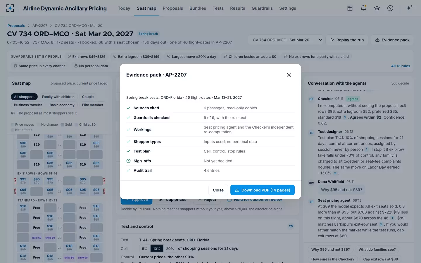Click the app logo icon
The height and width of the screenshot is (263, 421).
point(10,8)
